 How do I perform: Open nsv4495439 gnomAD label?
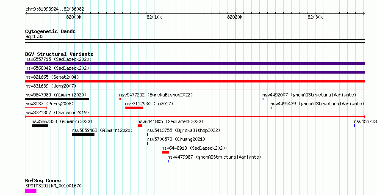pyautogui.click(x=317, y=104)
